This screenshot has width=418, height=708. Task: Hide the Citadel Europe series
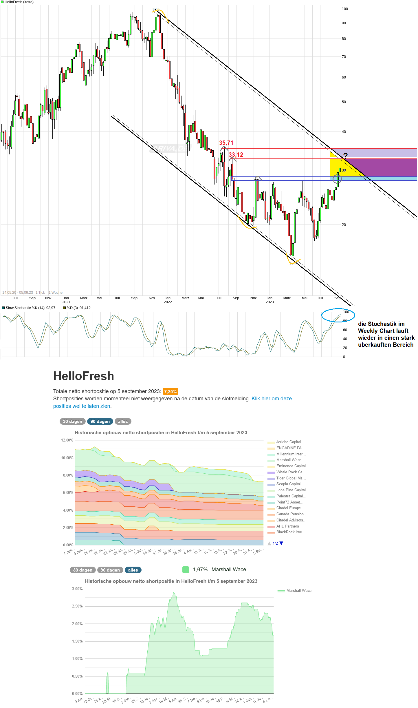(284, 508)
